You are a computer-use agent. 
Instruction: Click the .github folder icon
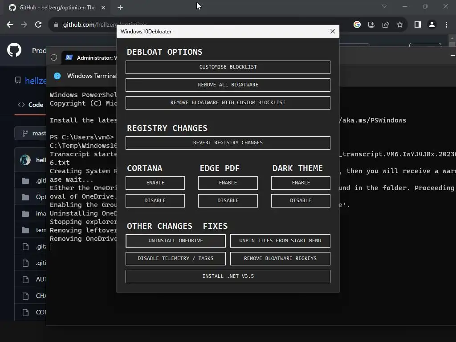point(25,181)
